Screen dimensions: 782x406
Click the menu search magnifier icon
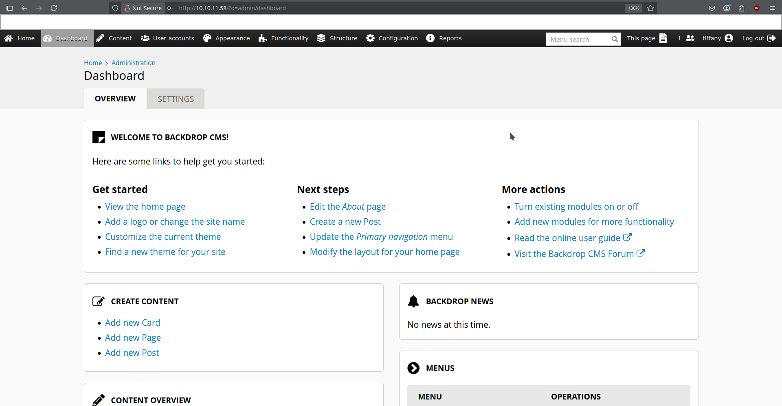click(x=615, y=39)
